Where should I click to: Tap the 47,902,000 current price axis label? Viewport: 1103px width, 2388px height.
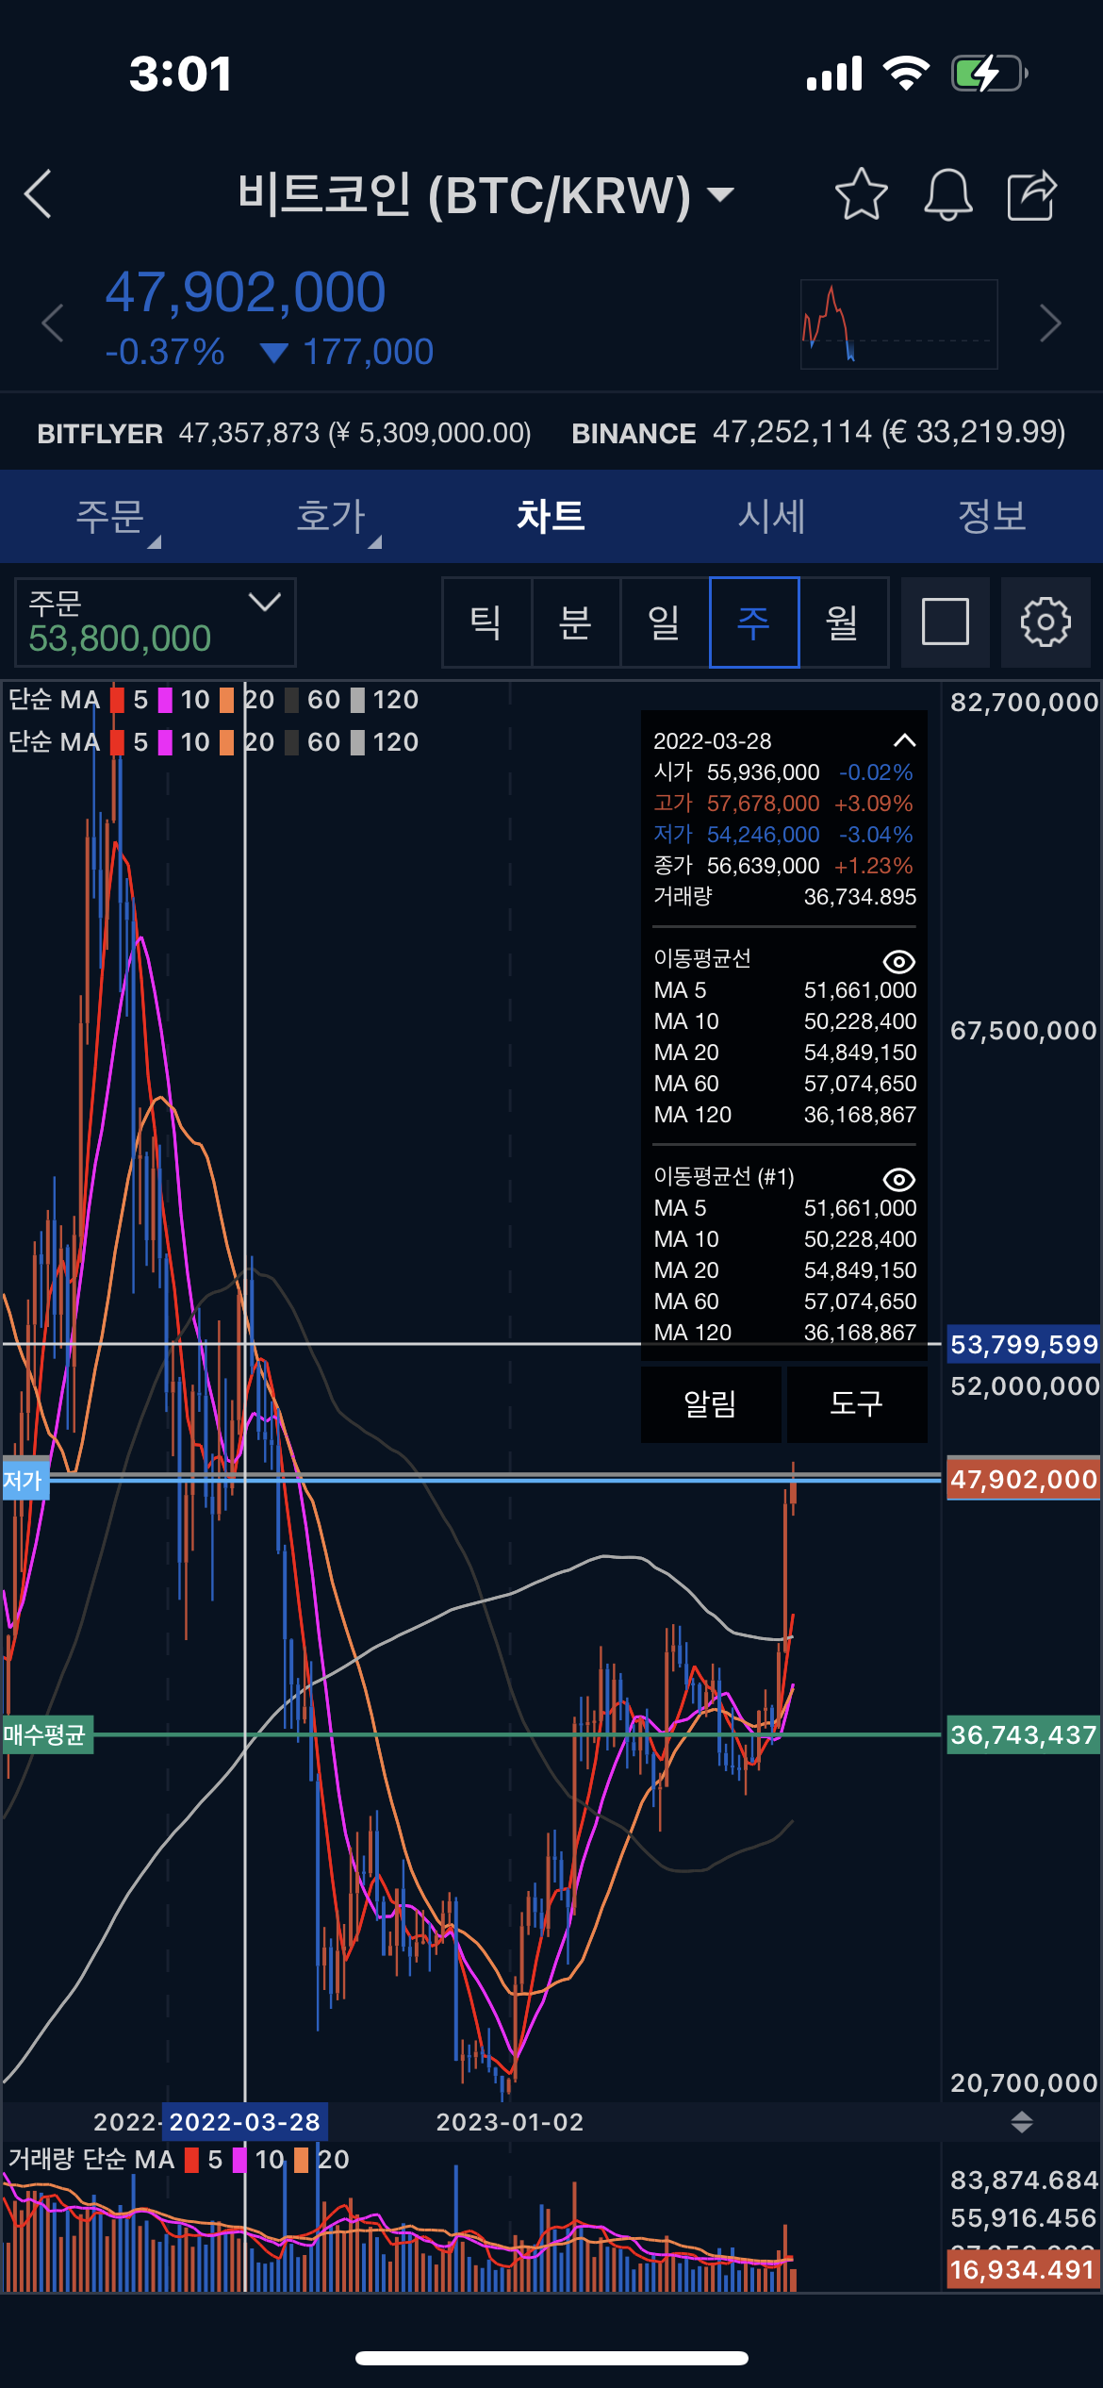click(1024, 1479)
